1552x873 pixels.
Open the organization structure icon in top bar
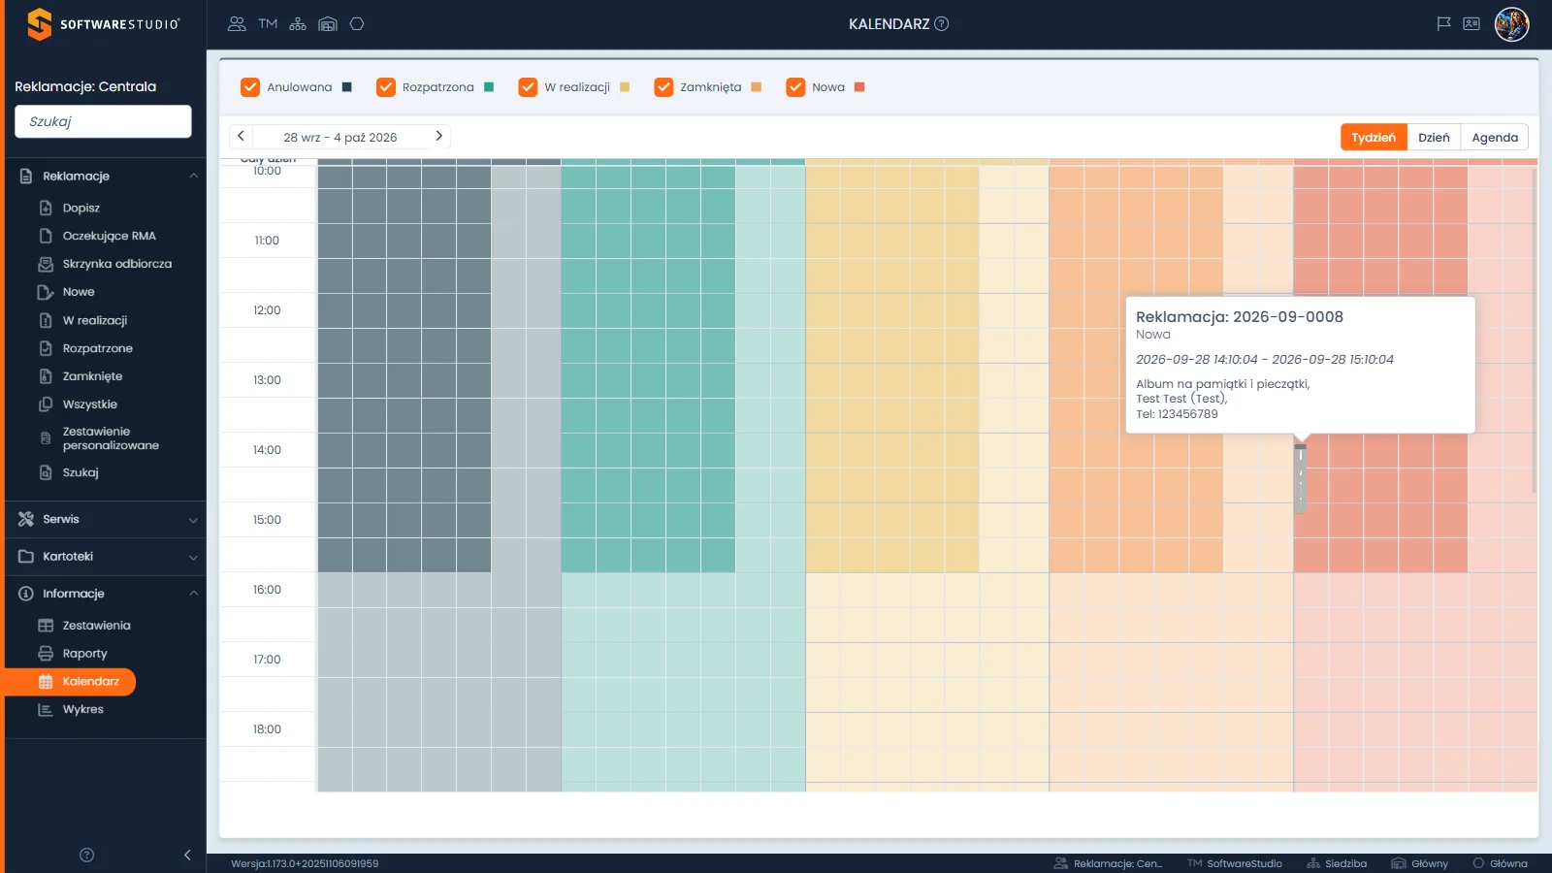click(298, 24)
